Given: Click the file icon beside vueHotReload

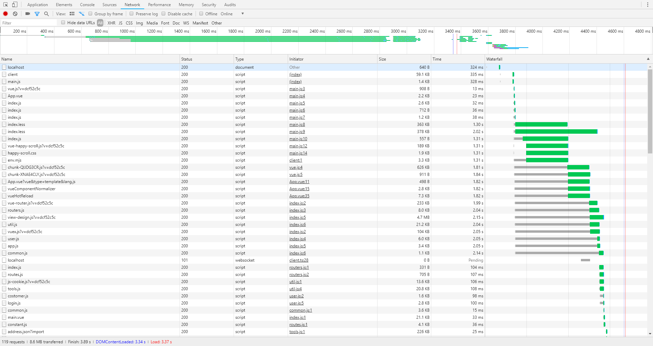Looking at the screenshot, I should [x=4, y=196].
